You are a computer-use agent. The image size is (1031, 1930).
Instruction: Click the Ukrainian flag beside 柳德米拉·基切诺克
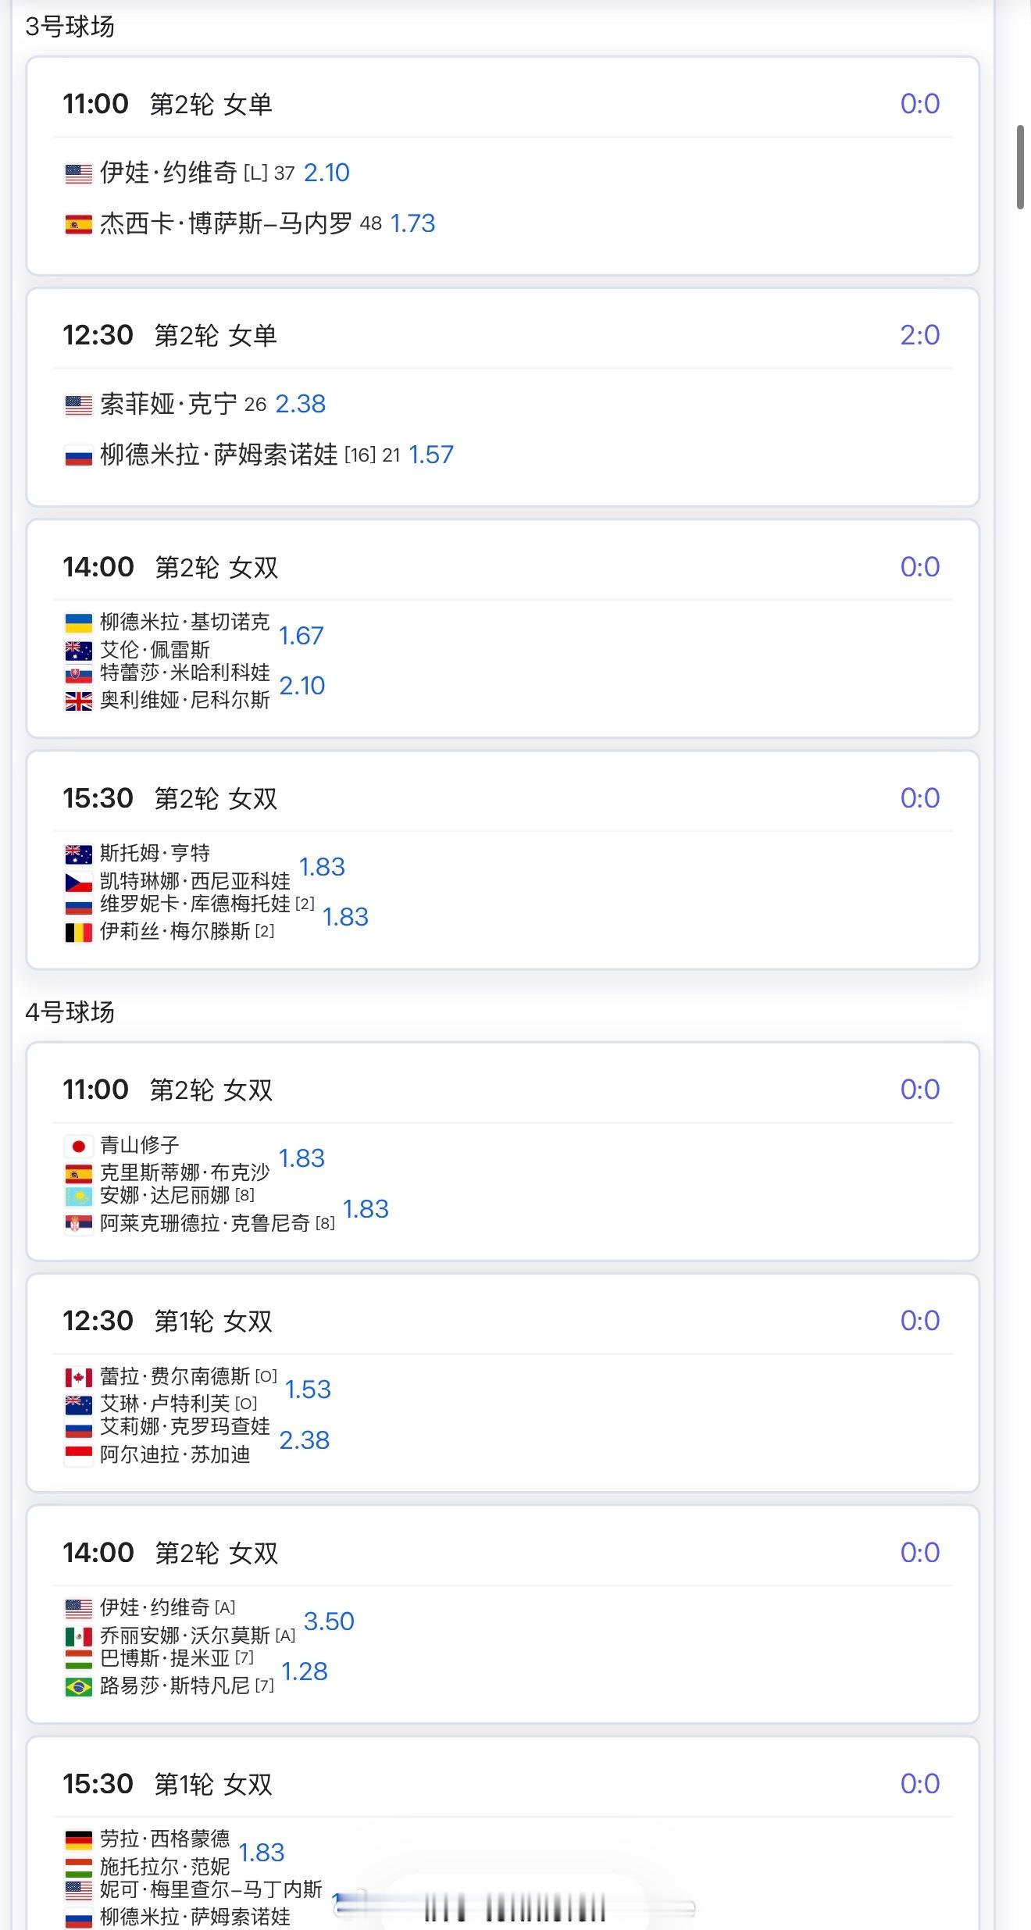coord(78,623)
